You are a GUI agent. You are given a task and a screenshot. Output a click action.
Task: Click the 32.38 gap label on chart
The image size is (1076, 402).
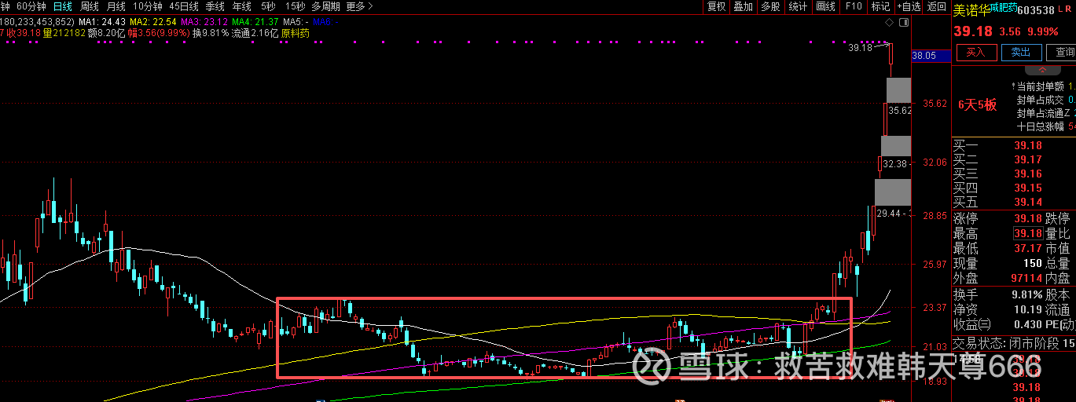tap(895, 163)
